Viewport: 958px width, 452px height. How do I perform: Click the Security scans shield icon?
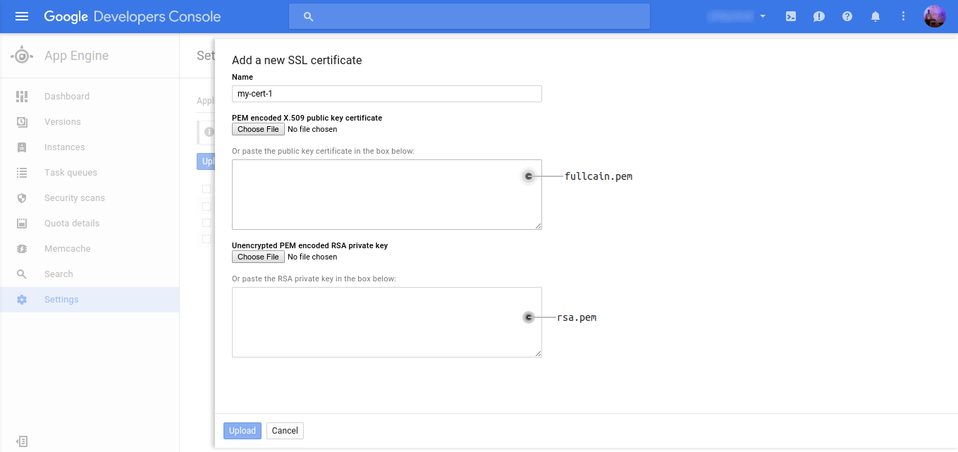click(22, 198)
